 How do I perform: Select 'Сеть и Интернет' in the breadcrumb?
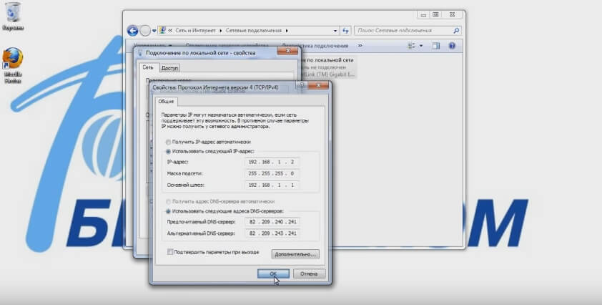click(196, 30)
